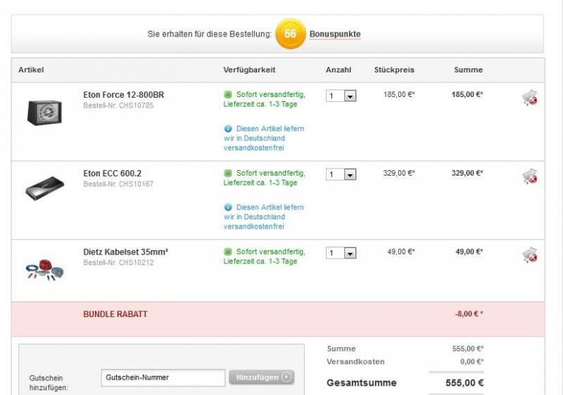This screenshot has width=563, height=395.
Task: Click info icon in Eton ECC 600.2 row
Action: click(x=227, y=207)
